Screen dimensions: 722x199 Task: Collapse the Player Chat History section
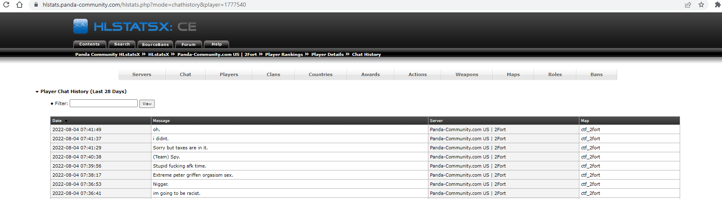pyautogui.click(x=37, y=92)
